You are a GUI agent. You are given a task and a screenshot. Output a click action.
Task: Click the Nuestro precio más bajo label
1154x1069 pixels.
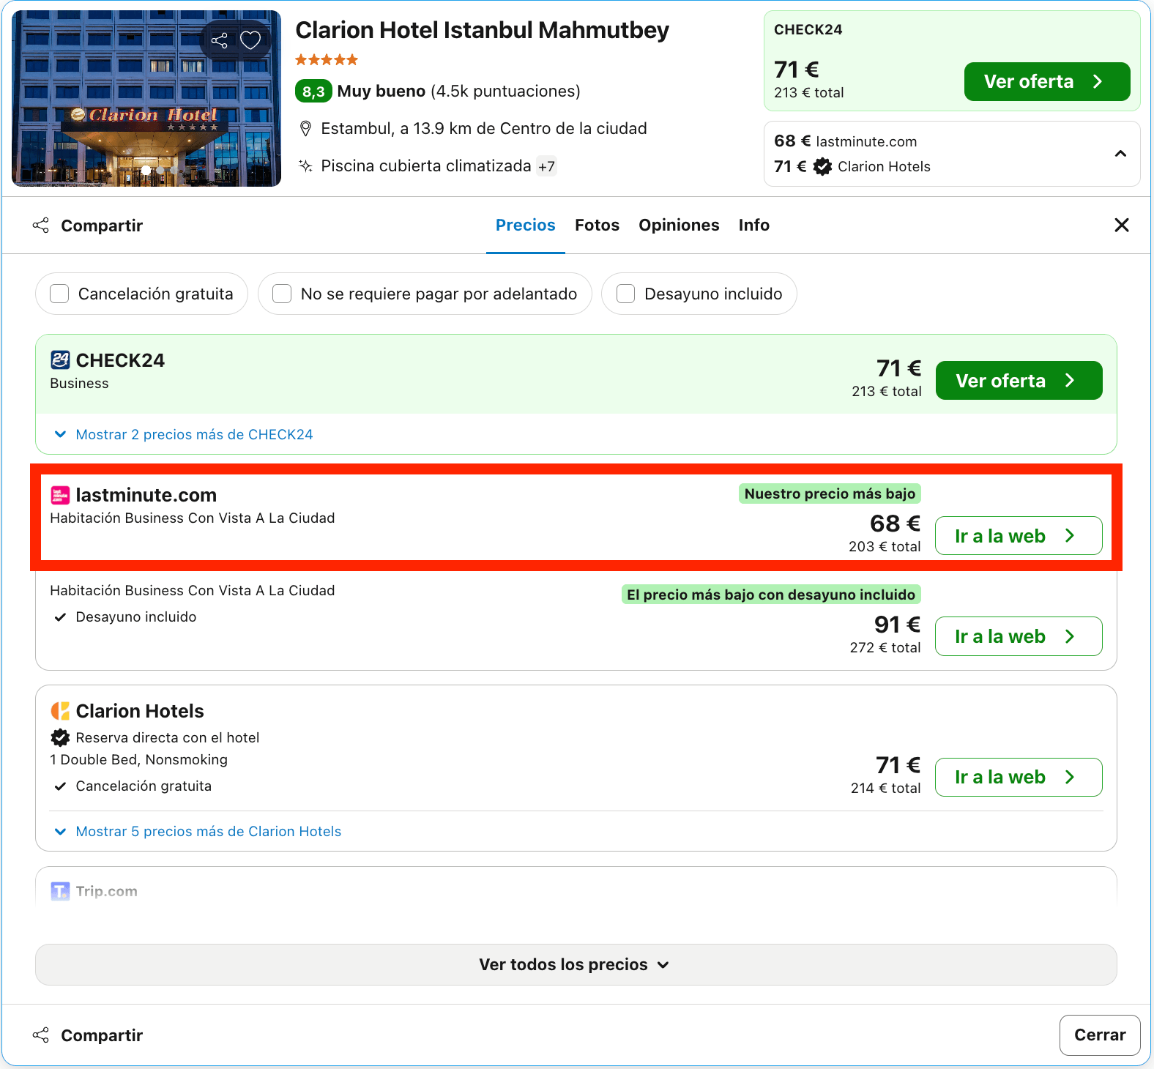[830, 493]
